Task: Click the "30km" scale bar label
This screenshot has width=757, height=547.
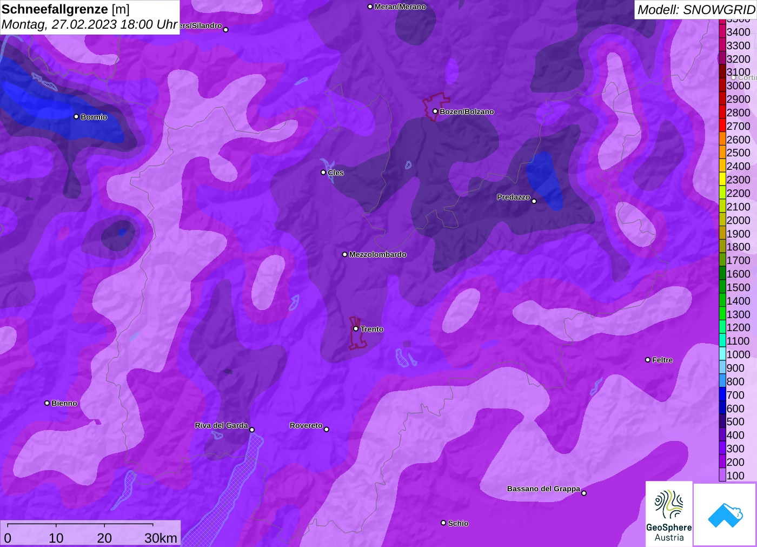Action: click(x=161, y=538)
